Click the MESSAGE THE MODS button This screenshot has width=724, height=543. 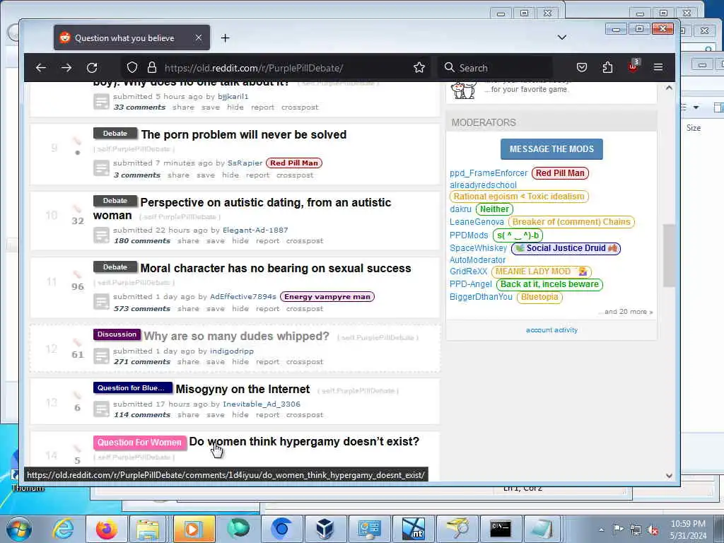551,149
